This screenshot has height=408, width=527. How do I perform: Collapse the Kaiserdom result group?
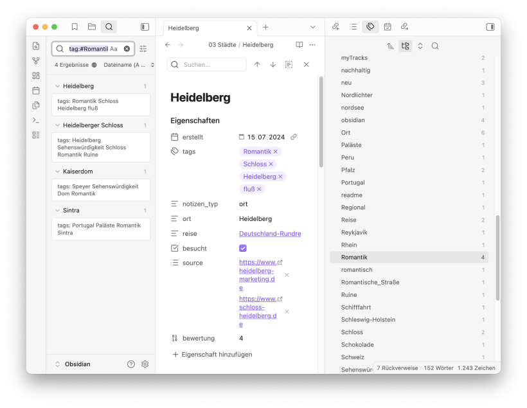point(57,172)
